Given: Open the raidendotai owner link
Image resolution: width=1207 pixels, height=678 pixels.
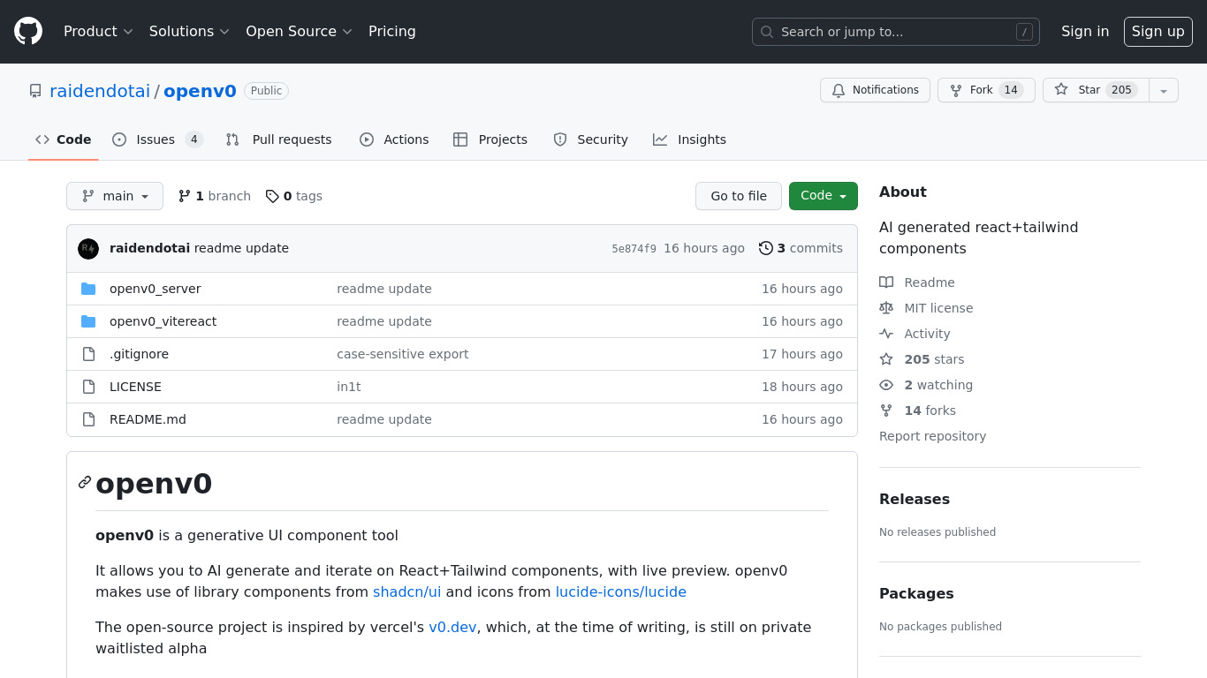Looking at the screenshot, I should click(x=100, y=91).
